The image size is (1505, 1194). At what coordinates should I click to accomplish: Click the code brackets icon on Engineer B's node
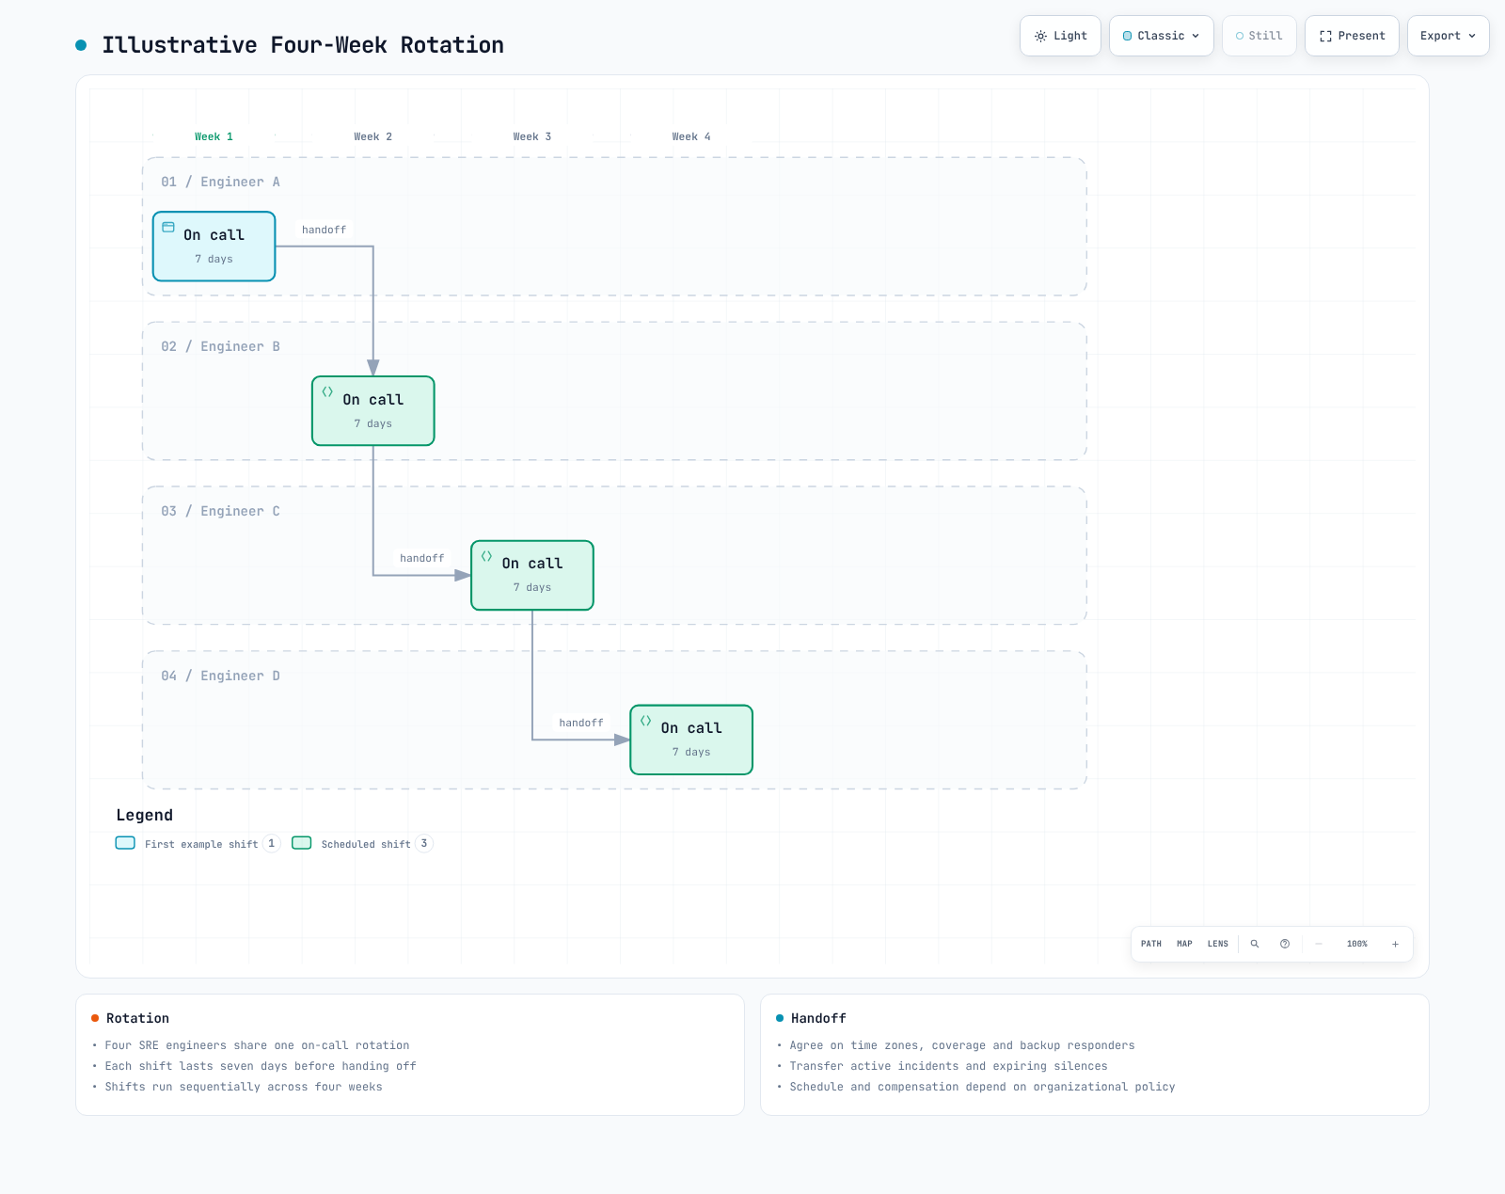327,391
